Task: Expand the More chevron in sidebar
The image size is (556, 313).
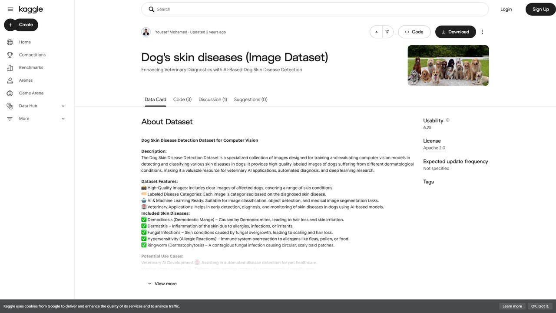Action: (63, 119)
